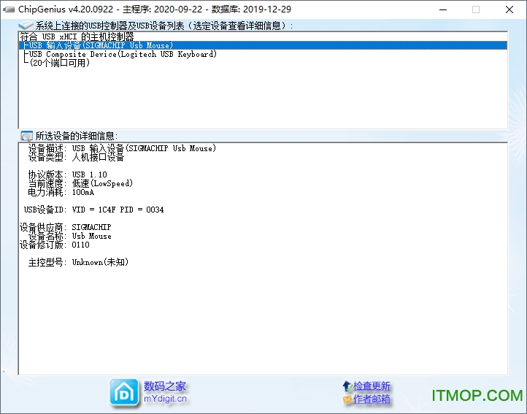Select the 20个端口可用 row
Screen dimensions: 527x414
pyautogui.click(x=263, y=63)
